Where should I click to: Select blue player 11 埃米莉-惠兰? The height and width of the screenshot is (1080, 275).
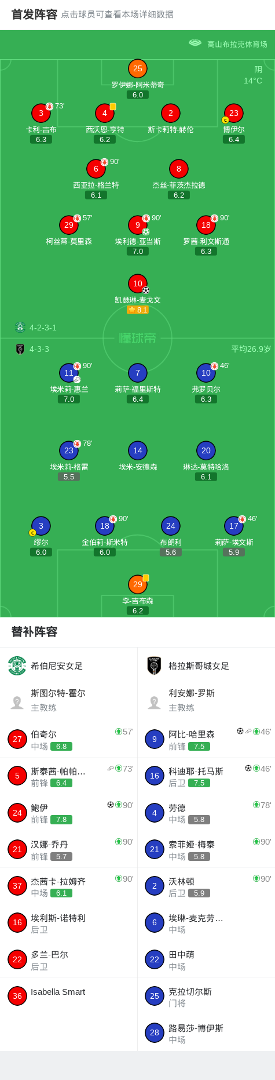coord(69,373)
